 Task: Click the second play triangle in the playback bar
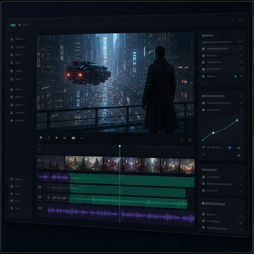pyautogui.click(x=57, y=138)
